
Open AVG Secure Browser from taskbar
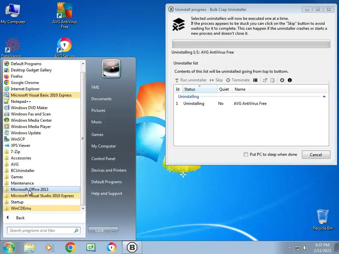click(112, 247)
